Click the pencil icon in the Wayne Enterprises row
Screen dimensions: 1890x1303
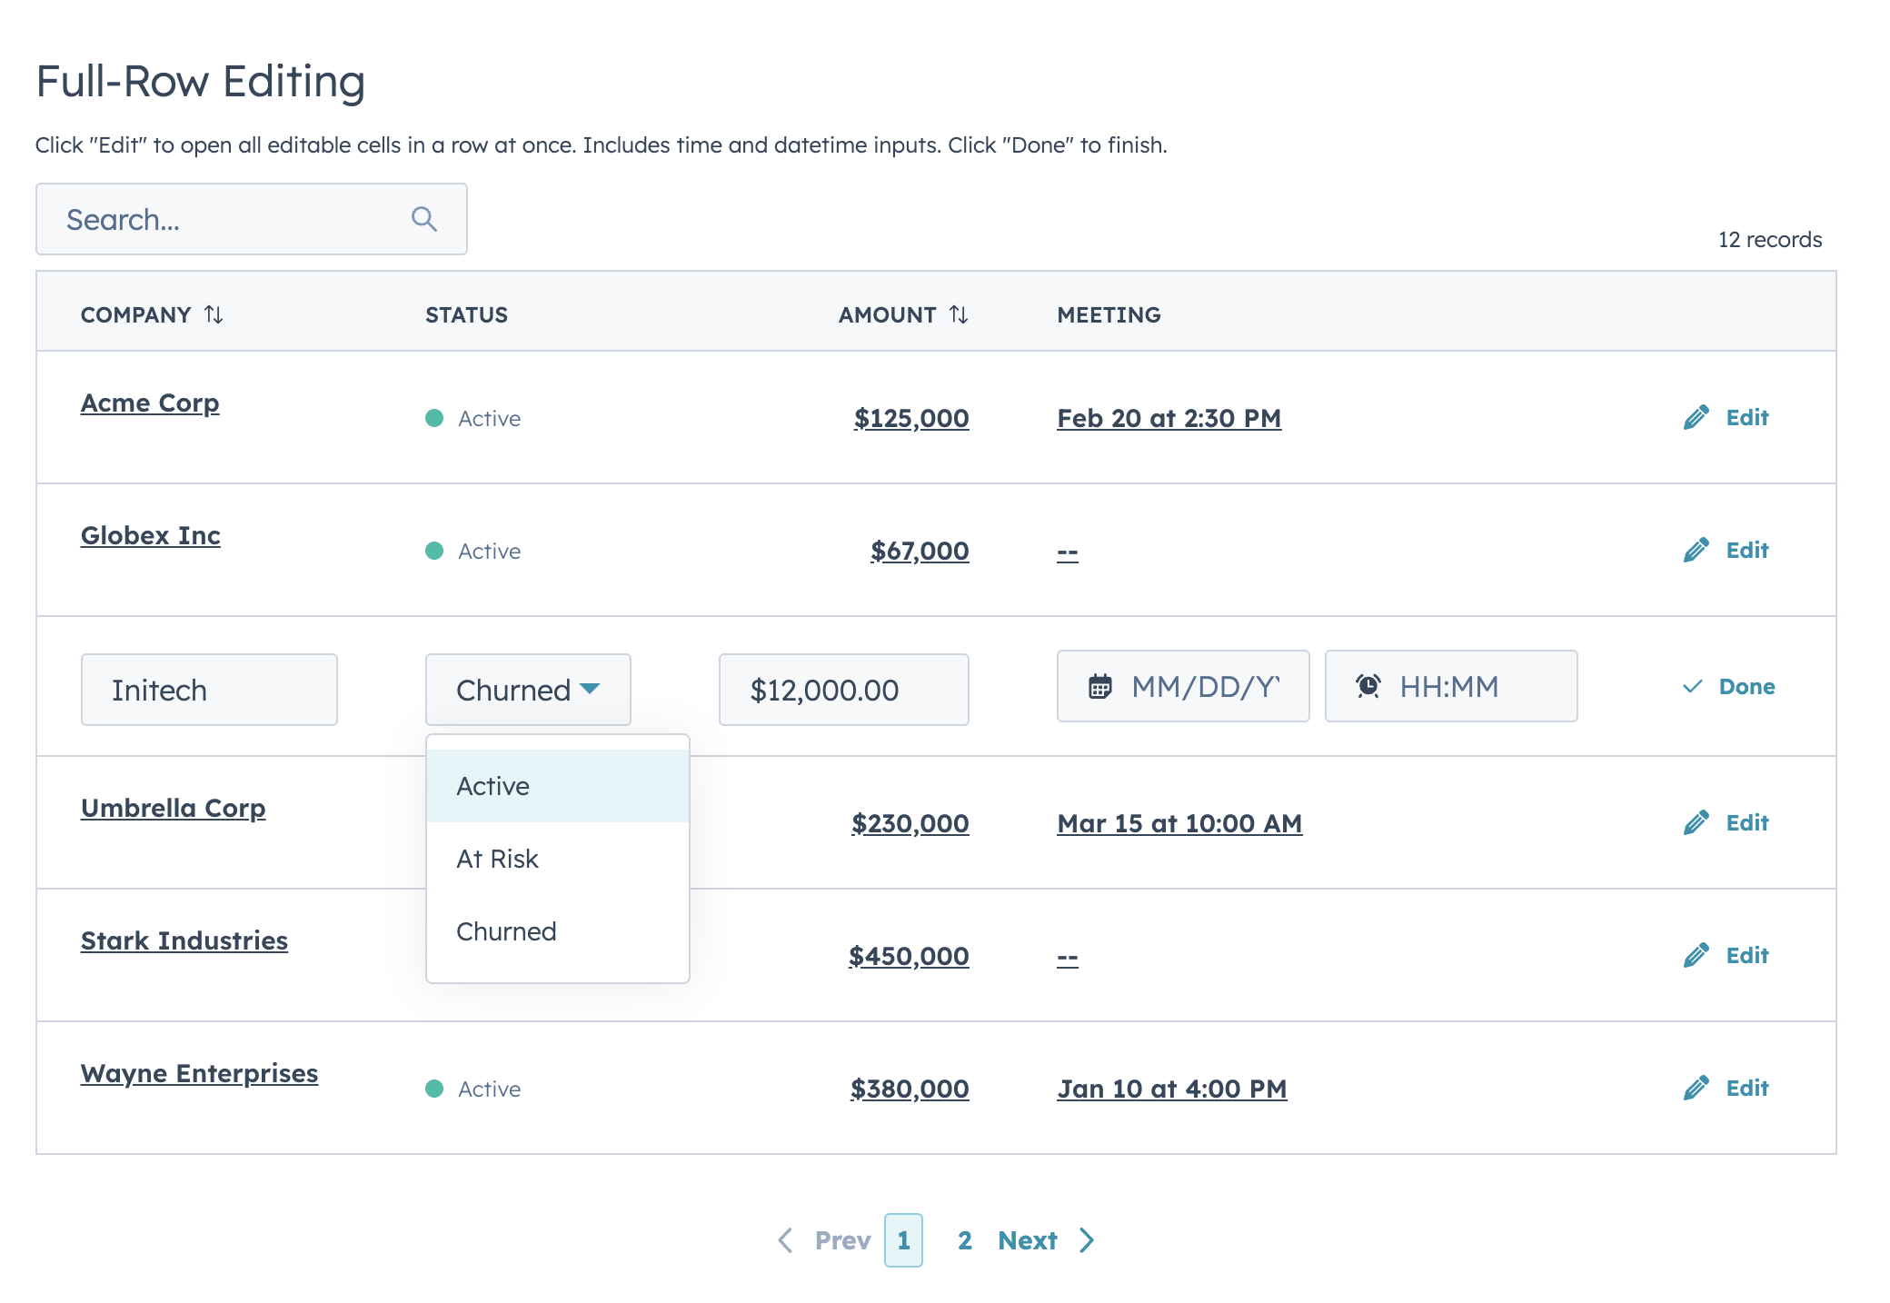point(1696,1089)
